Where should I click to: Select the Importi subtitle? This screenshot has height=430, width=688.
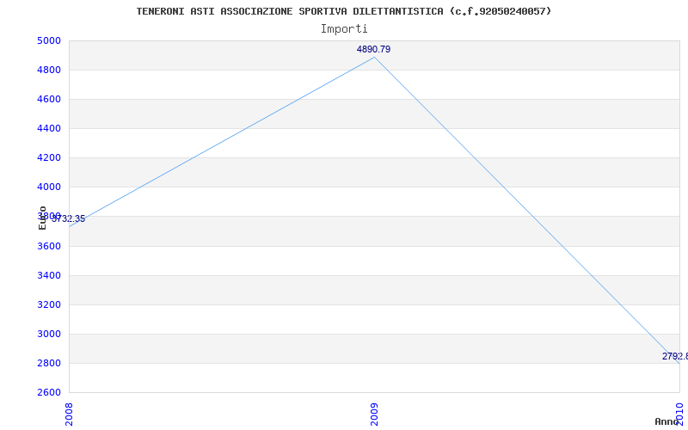click(344, 29)
